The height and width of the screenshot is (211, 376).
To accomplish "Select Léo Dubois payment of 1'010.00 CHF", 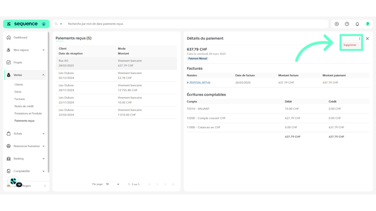I will (x=116, y=112).
